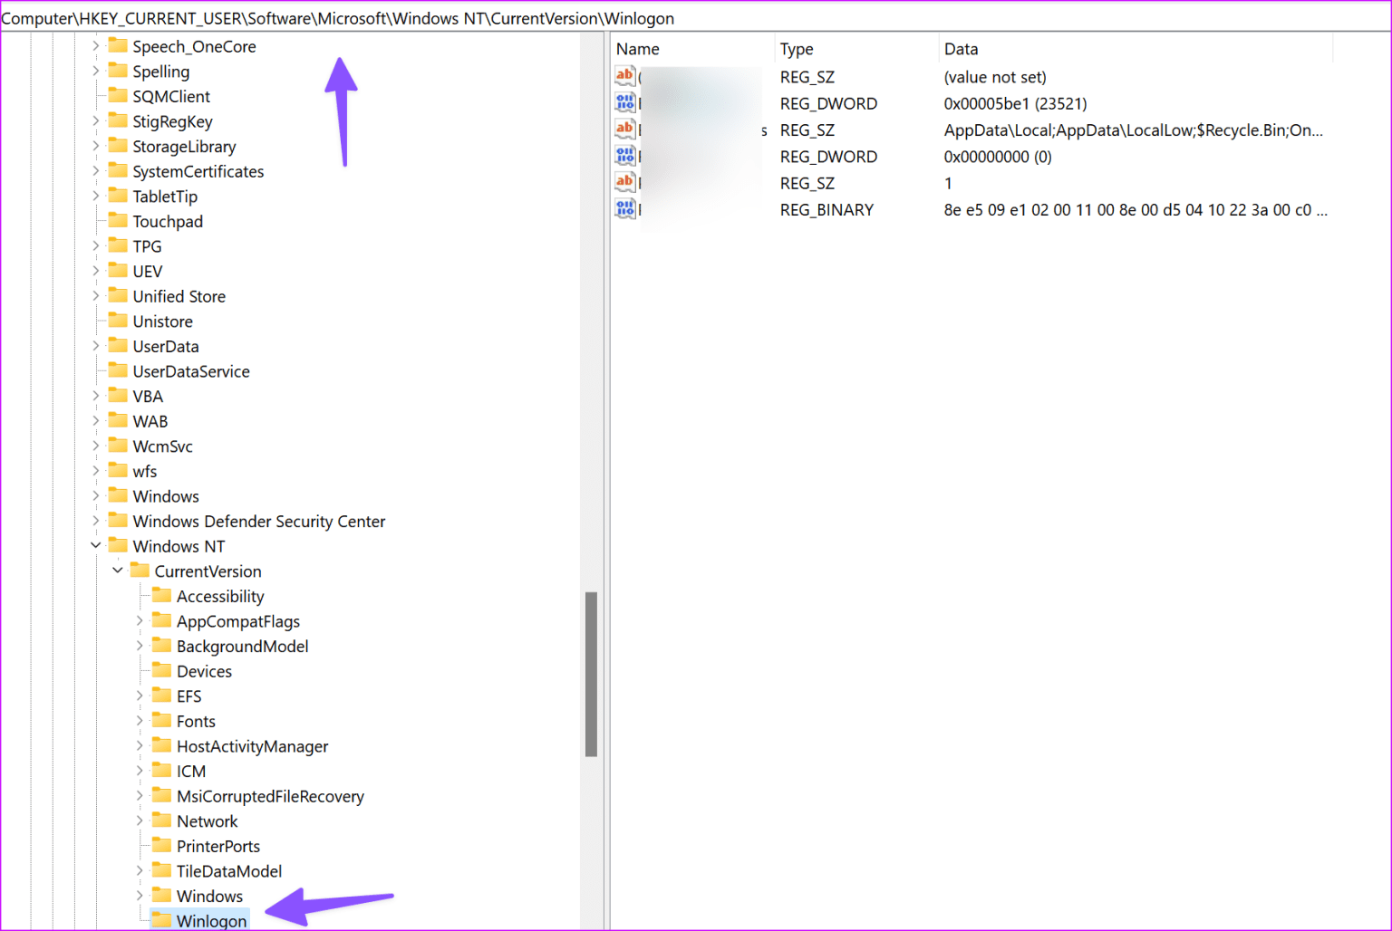Expand the AppCompatFlags key
This screenshot has width=1392, height=931.
139,621
